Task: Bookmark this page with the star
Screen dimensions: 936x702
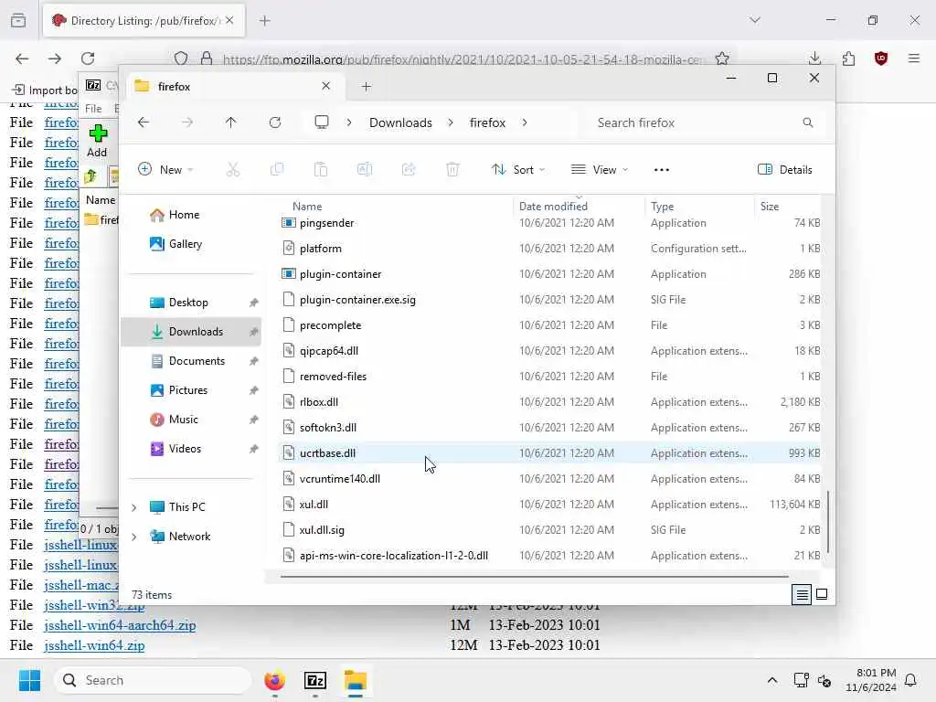Action: [x=722, y=58]
